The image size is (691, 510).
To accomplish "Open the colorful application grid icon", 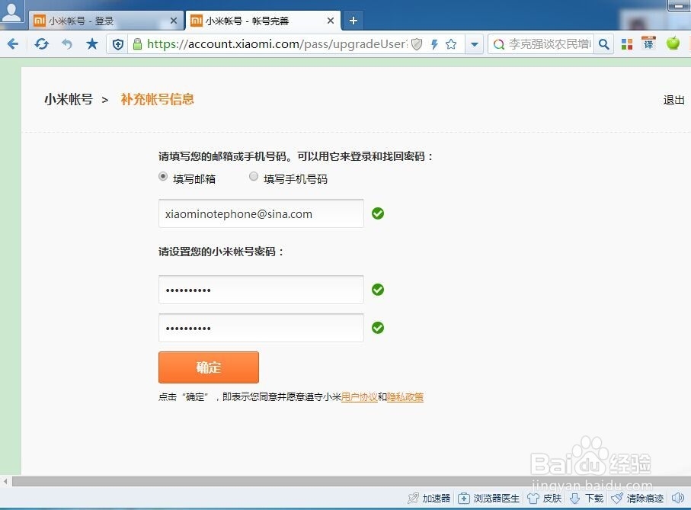I will click(x=628, y=43).
